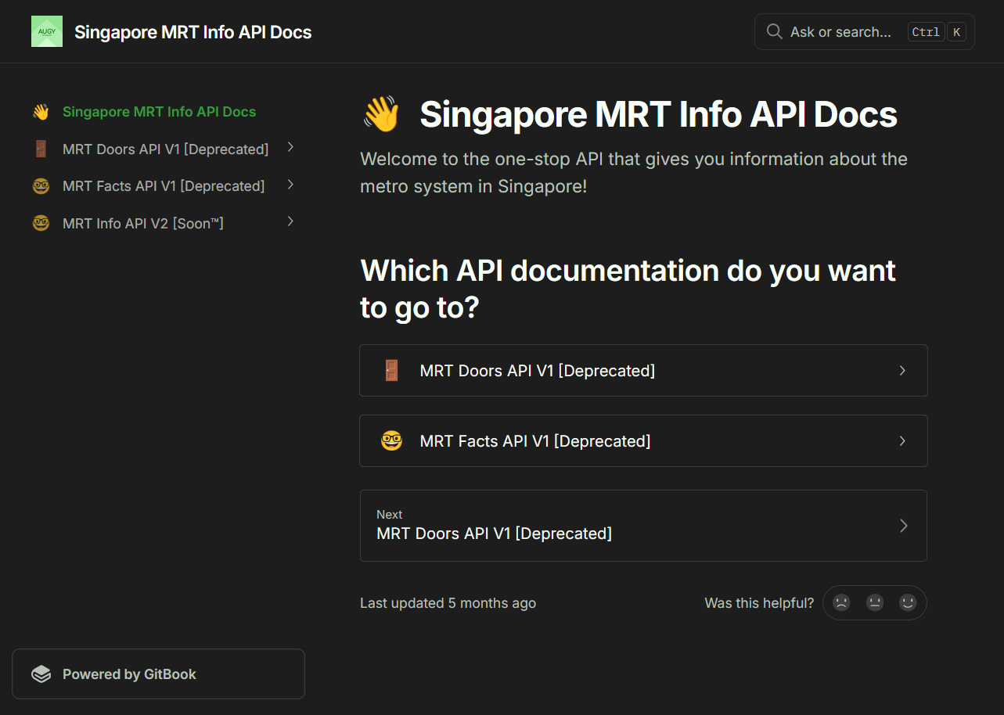Click the waving hand icon in the sidebar

41,112
